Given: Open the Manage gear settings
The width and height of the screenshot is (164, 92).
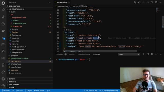Looking at the screenshot, I should coord(3,86).
